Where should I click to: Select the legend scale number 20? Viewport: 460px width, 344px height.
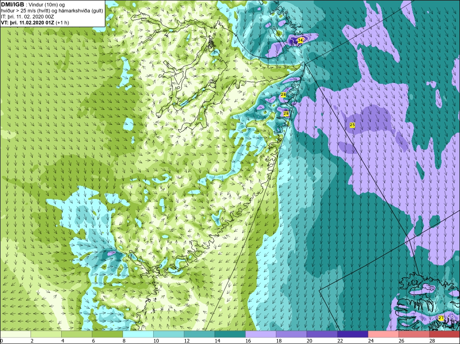pyautogui.click(x=309, y=341)
